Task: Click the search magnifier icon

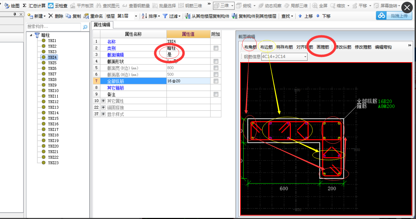Action: [85, 27]
